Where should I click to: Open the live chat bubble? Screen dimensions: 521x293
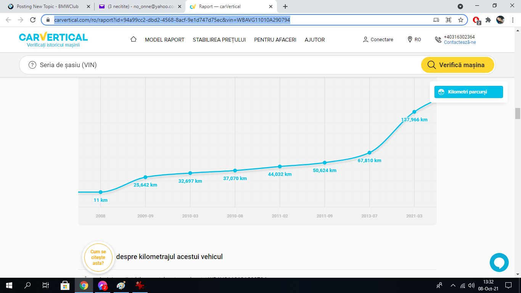point(499,262)
